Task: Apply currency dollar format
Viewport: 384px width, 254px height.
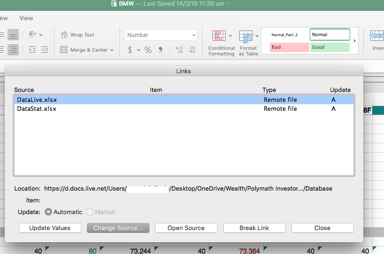Action: [130, 50]
